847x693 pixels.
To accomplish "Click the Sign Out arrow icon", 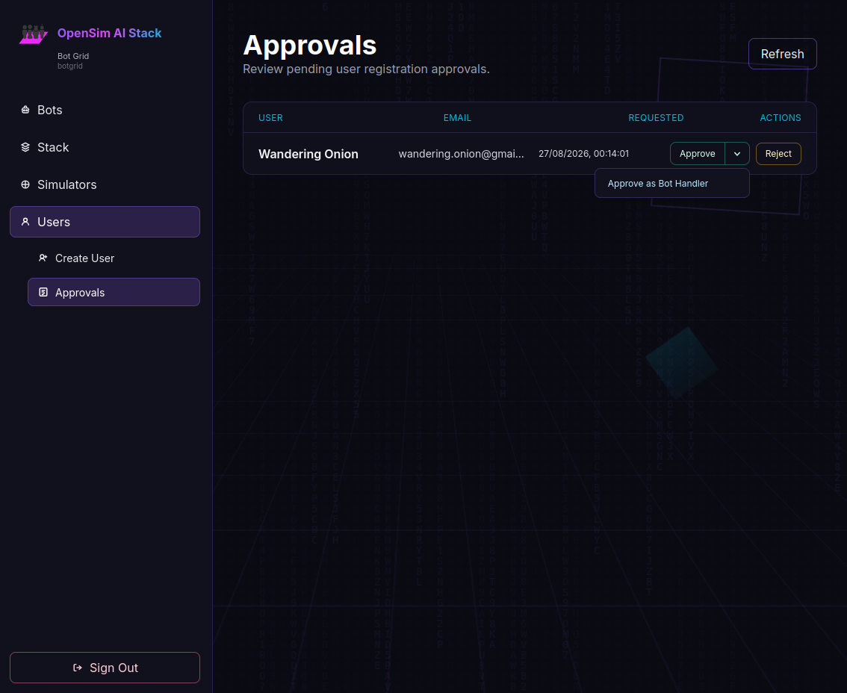I will click(78, 668).
